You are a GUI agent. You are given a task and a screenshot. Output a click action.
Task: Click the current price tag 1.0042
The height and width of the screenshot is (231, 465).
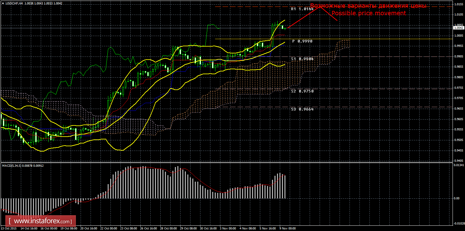pos(459,28)
